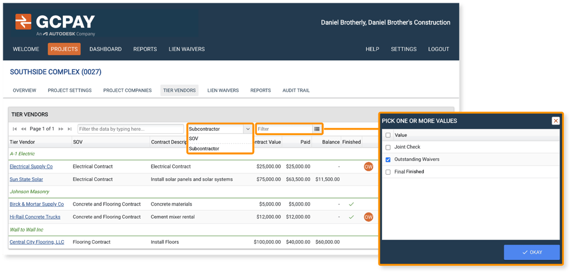Open the Tier Vendors tab
The width and height of the screenshot is (572, 274).
pos(179,90)
